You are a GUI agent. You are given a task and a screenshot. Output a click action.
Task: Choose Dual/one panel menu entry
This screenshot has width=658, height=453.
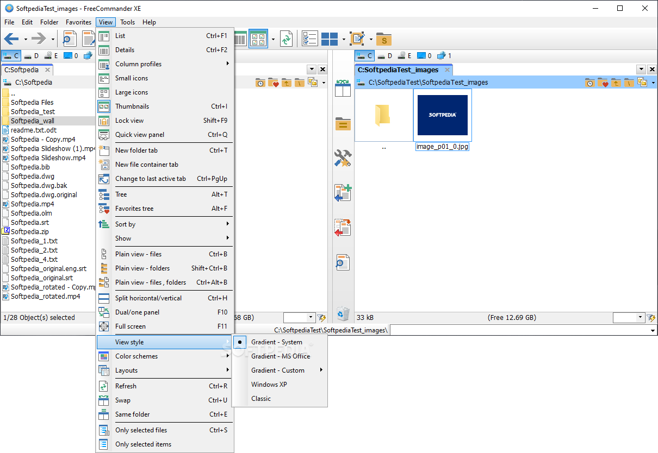tap(165, 312)
